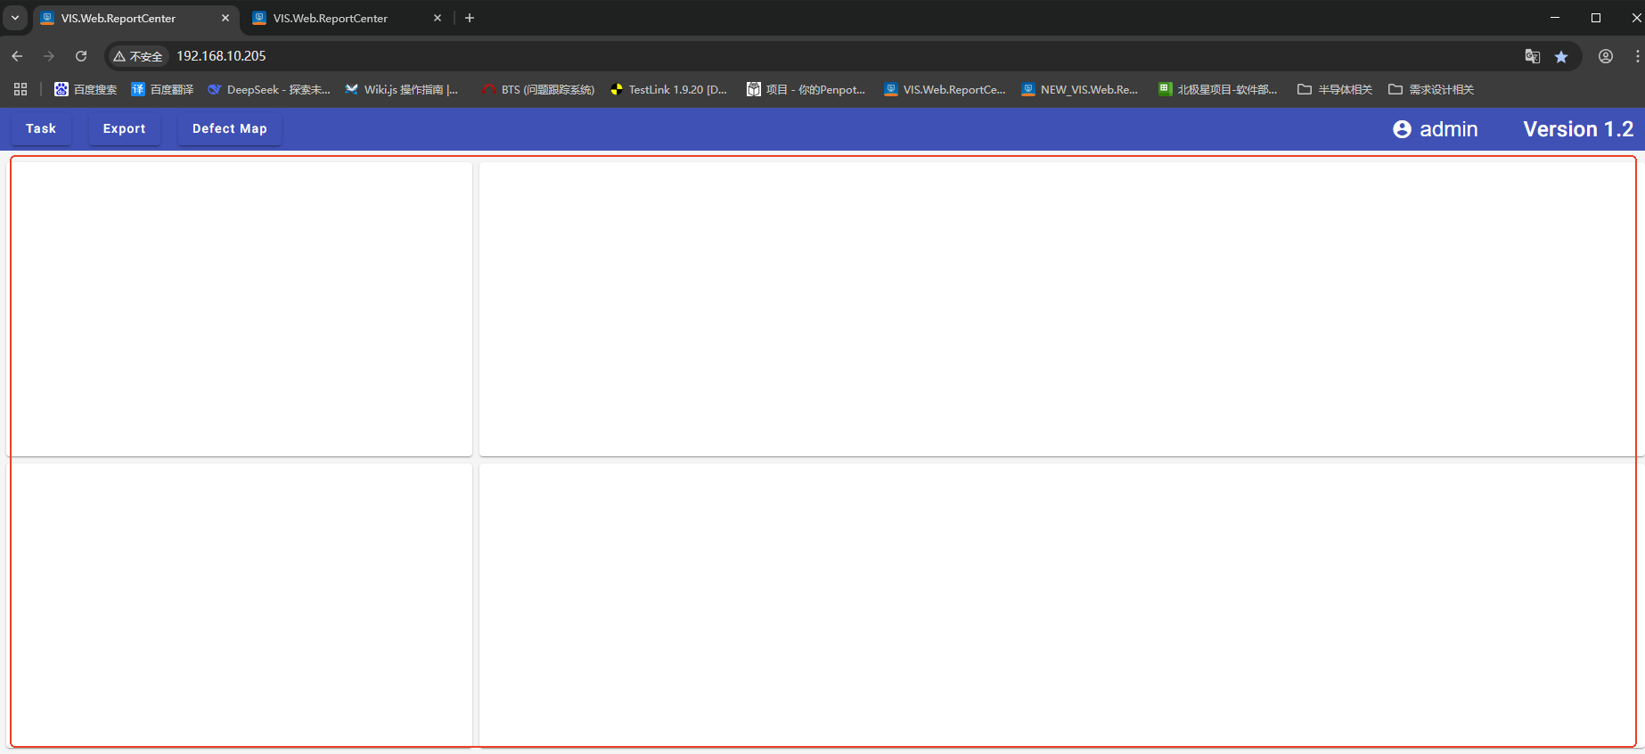The height and width of the screenshot is (754, 1645).
Task: Open the Export button
Action: (x=124, y=129)
